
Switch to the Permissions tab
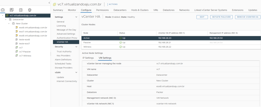pyautogui.click(x=102, y=10)
